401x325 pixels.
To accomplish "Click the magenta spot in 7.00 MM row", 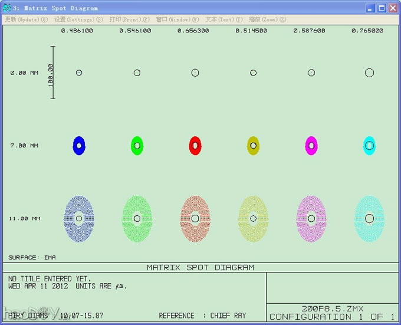I will (311, 145).
